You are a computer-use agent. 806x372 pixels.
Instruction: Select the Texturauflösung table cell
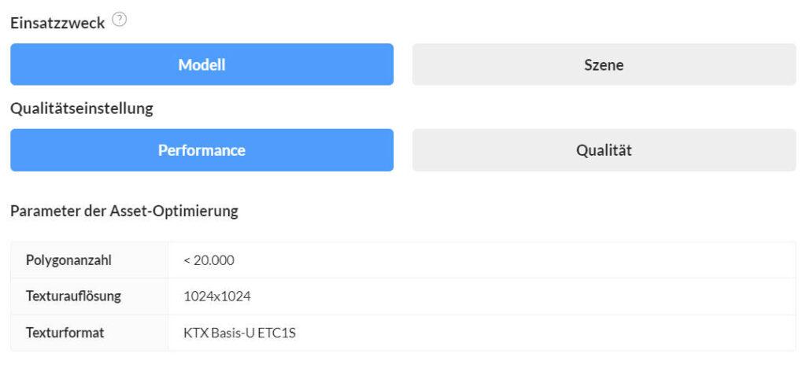73,296
